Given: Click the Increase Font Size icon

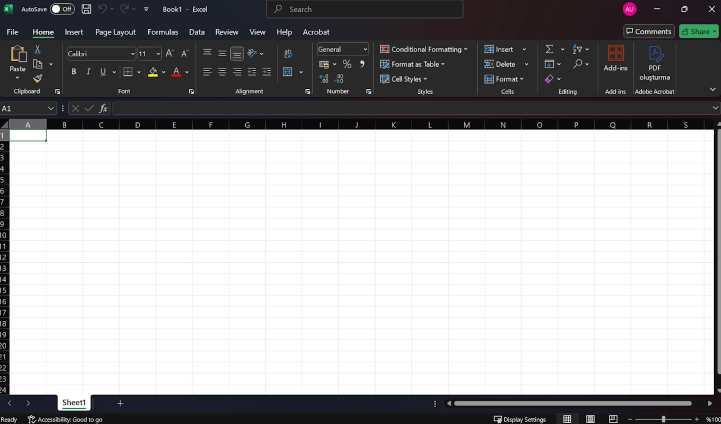Looking at the screenshot, I should (x=170, y=54).
